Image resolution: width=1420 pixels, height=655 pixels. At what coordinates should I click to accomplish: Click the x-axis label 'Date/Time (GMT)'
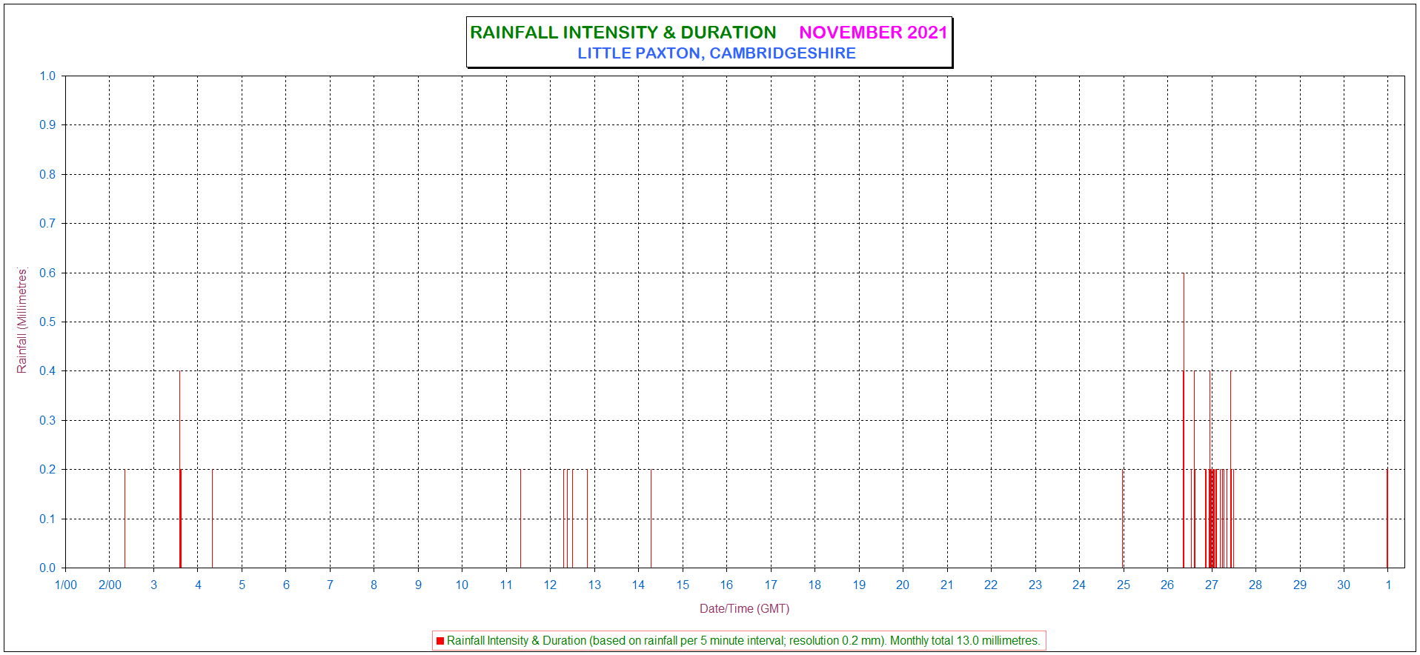tap(744, 609)
